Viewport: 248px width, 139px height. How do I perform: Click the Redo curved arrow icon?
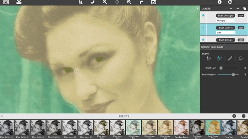tap(141, 2)
